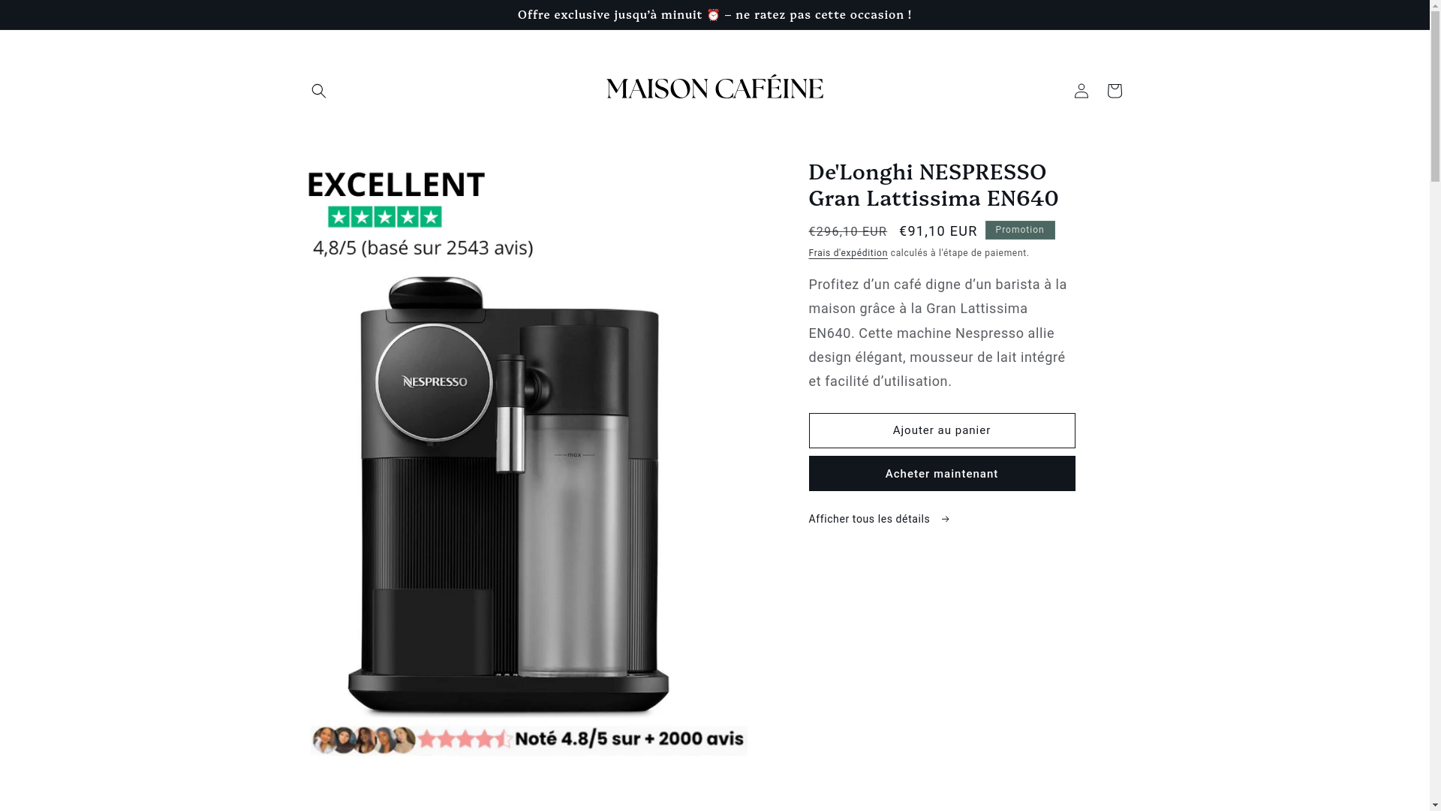
Task: Click the green five-star rating badge
Action: (x=384, y=218)
